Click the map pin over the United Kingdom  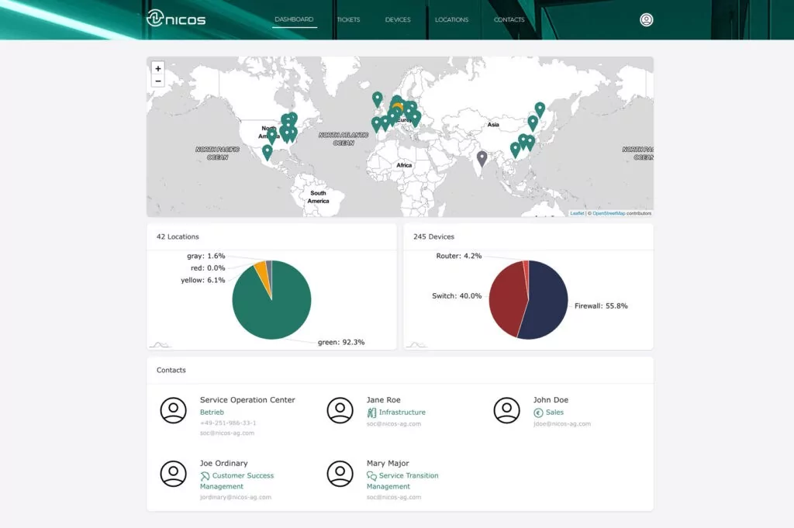point(378,99)
